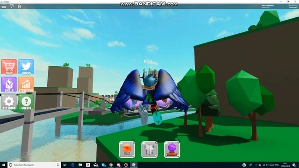Open the Statistics panel
Image resolution: width=299 pixels, height=168 pixels.
tap(26, 84)
